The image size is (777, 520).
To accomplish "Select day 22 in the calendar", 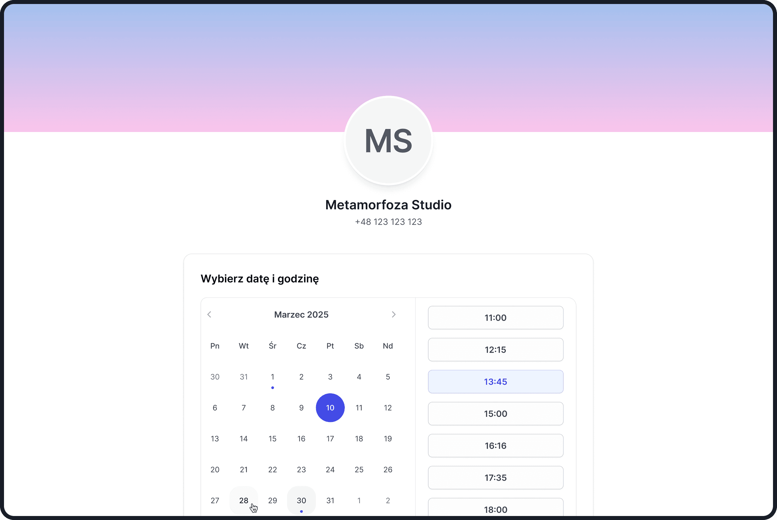I will 273,470.
